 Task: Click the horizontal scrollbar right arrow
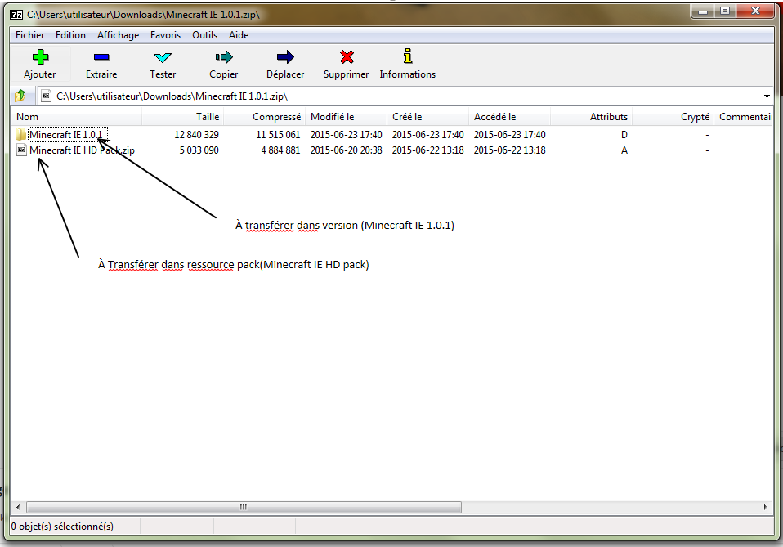point(766,507)
